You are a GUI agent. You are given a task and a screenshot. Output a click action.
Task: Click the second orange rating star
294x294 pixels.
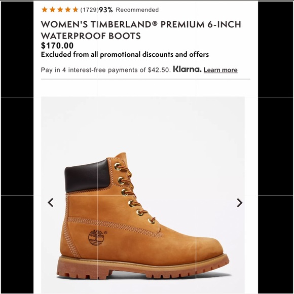[x=52, y=10]
